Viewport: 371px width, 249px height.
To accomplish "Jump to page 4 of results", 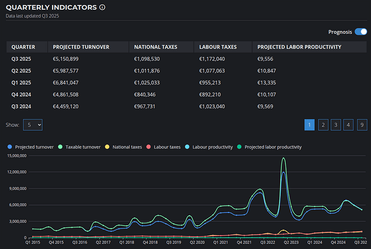I will coord(348,124).
